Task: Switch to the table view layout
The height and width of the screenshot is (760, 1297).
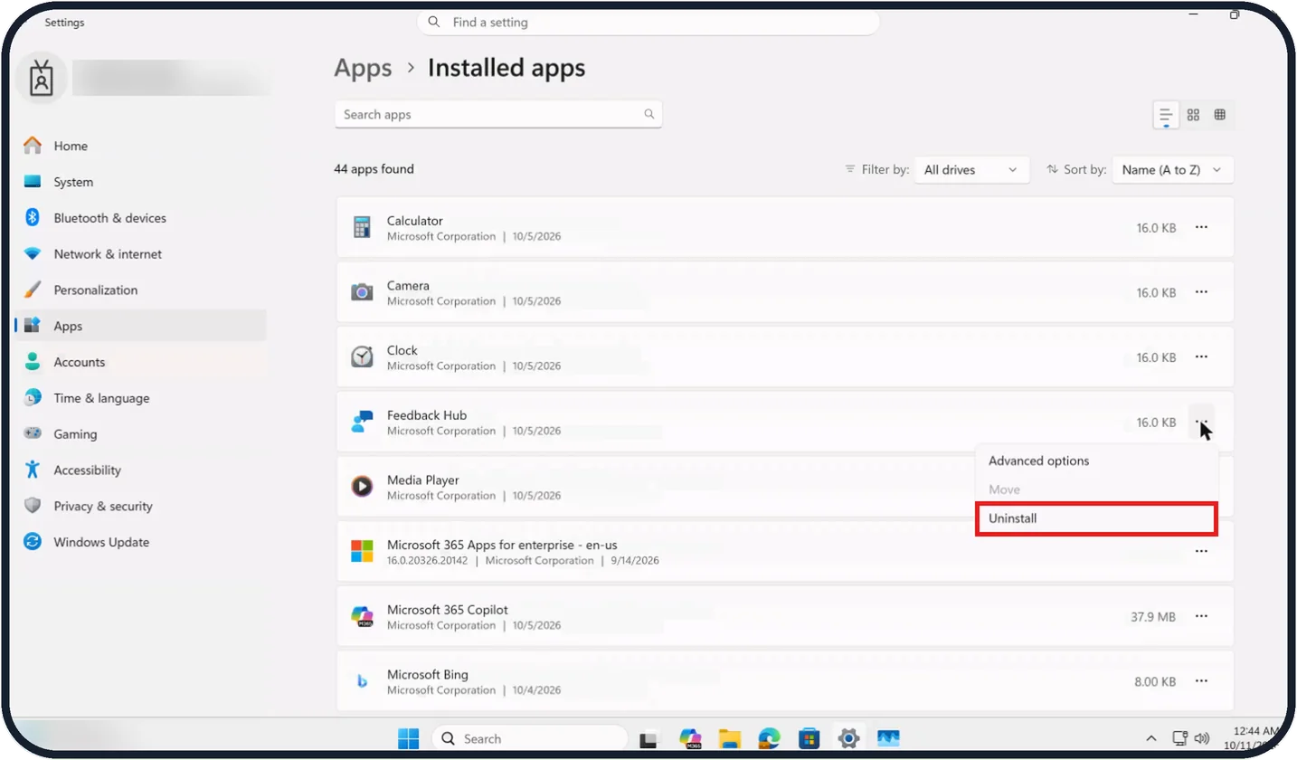Action: [1220, 115]
